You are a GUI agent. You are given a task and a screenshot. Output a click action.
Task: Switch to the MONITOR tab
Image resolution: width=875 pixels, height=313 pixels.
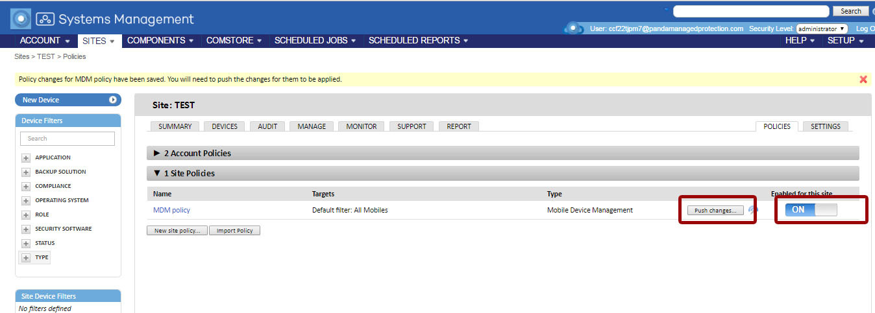[x=362, y=126]
